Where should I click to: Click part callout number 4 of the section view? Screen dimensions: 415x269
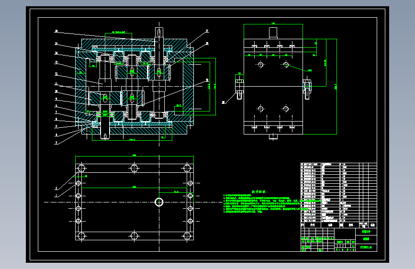point(56,135)
